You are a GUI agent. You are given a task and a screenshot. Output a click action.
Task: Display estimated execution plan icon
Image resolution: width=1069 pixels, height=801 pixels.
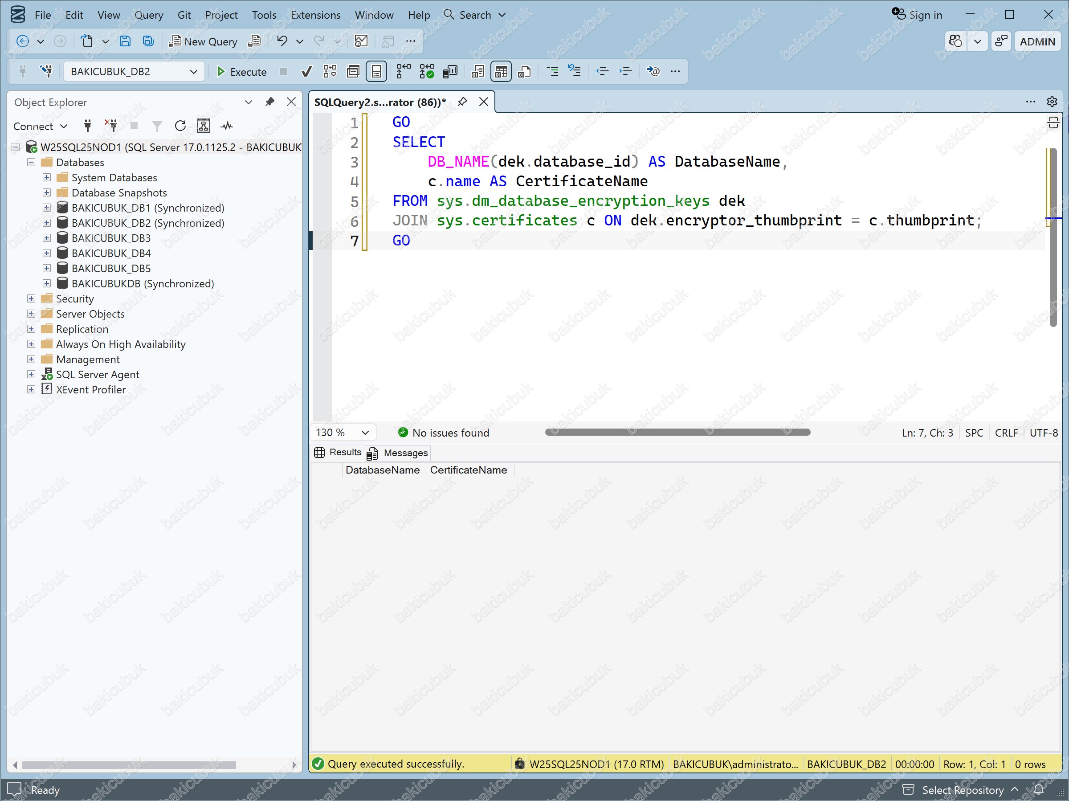pyautogui.click(x=330, y=72)
